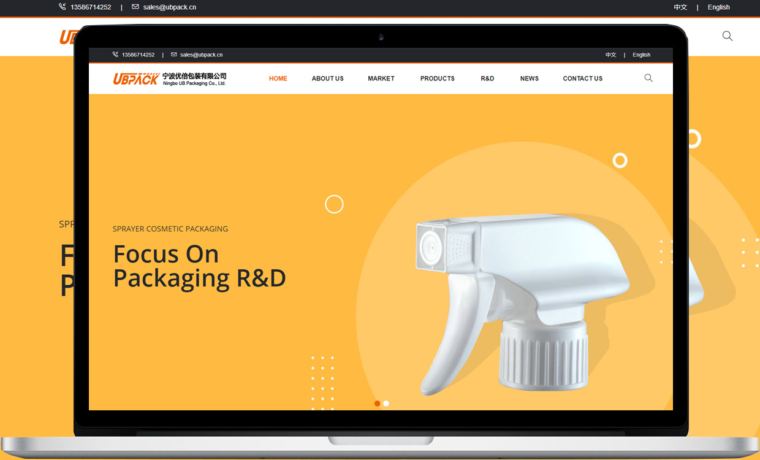Open search from the outer page header
760x460 pixels.
(728, 36)
